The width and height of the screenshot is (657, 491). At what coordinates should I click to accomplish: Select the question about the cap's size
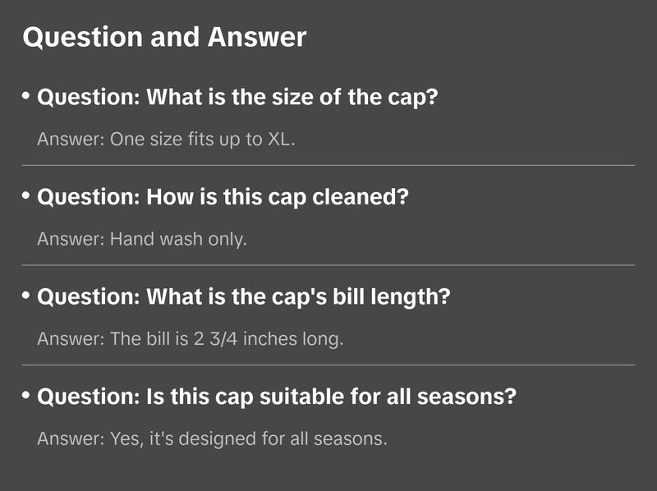(x=238, y=97)
